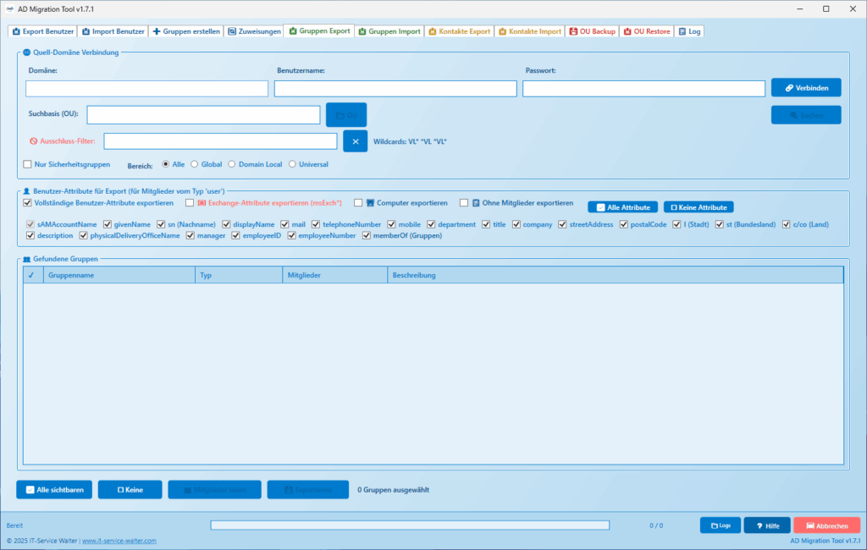
Task: Click the OU folder browse button
Action: pyautogui.click(x=346, y=115)
